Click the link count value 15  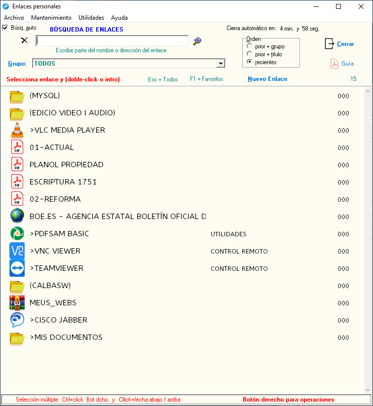353,79
